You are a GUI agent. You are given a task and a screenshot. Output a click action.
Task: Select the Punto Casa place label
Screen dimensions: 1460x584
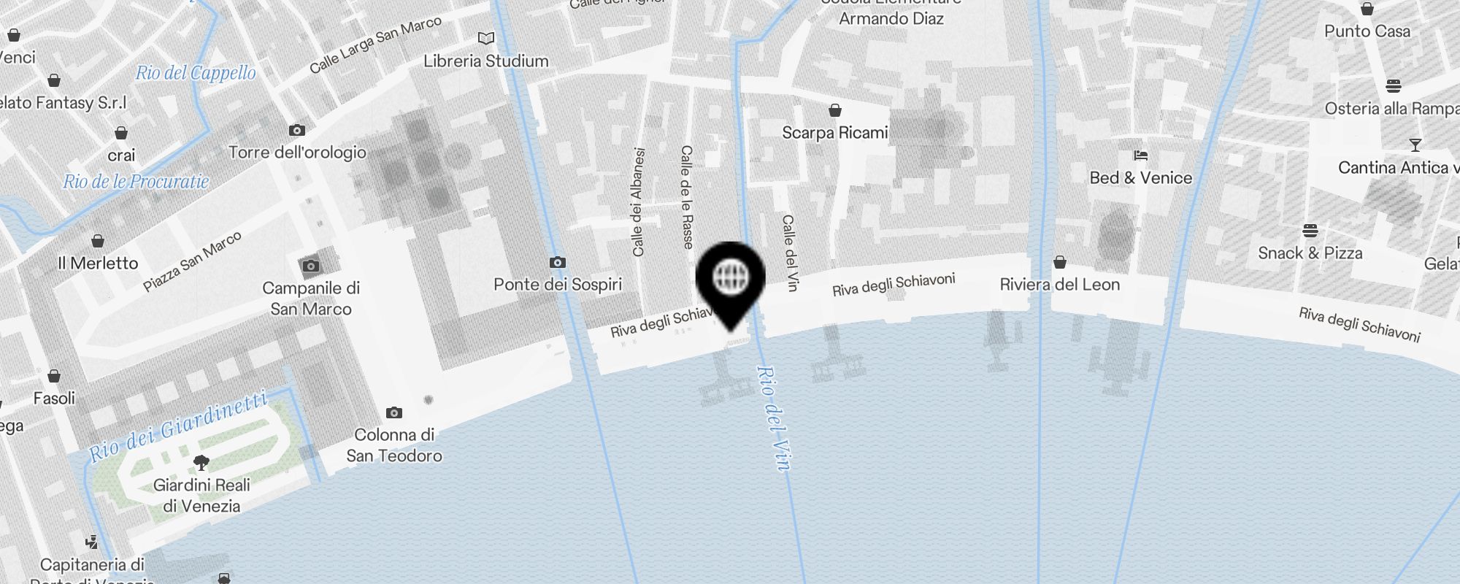(x=1367, y=31)
